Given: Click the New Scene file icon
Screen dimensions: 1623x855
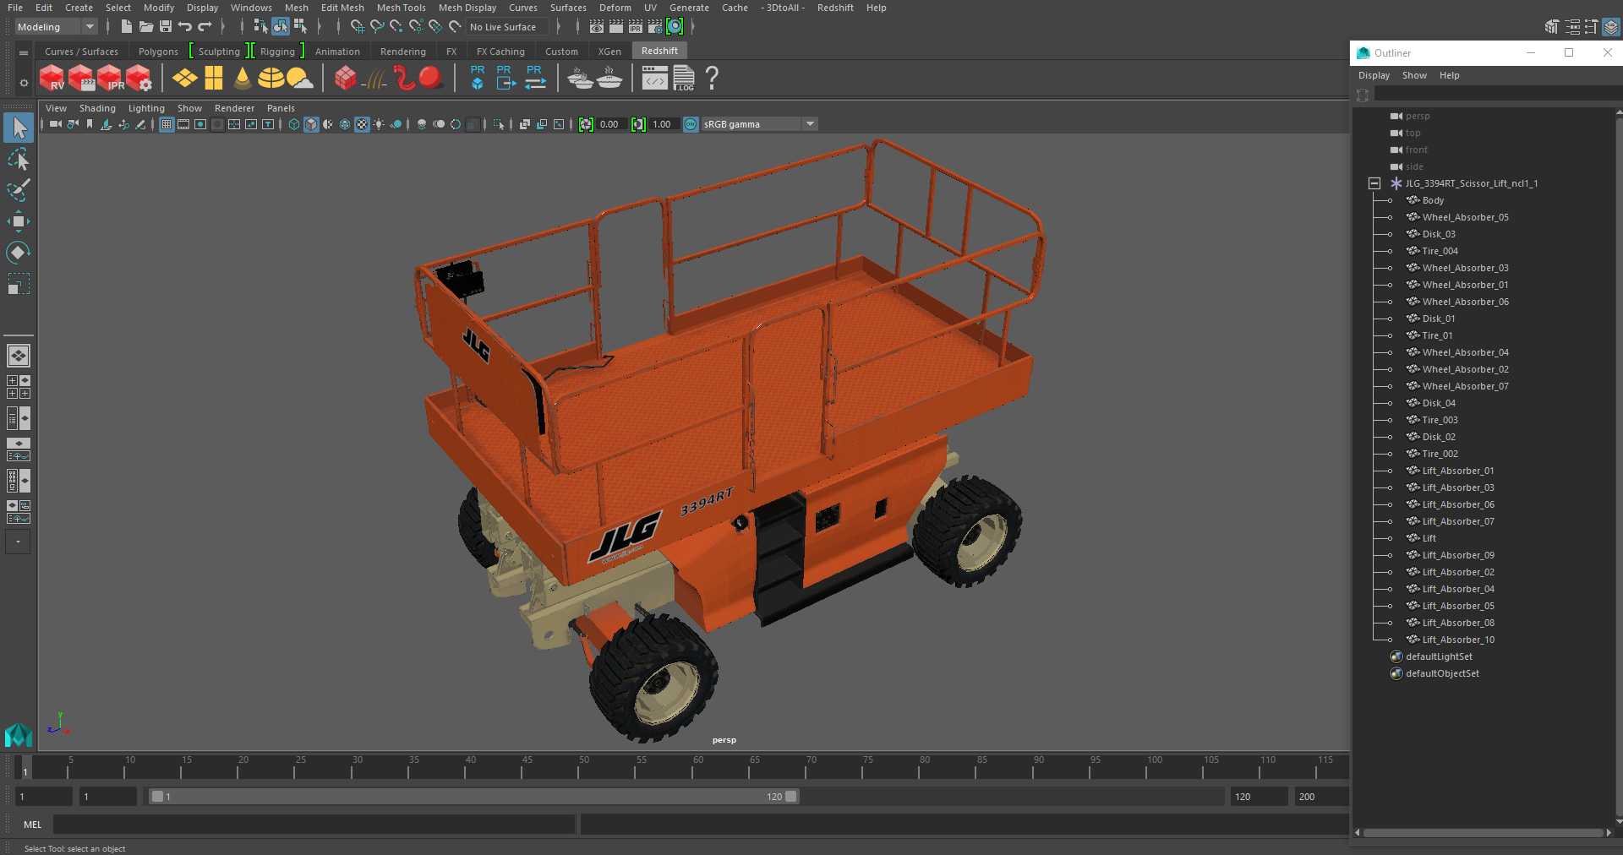Looking at the screenshot, I should point(126,27).
